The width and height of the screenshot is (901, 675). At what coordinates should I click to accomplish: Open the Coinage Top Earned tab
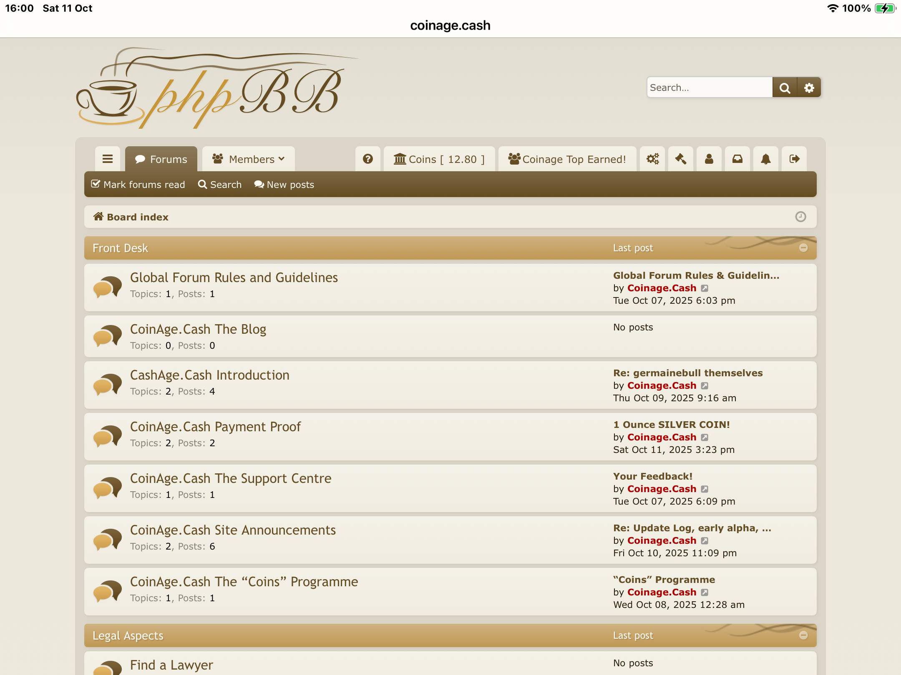click(x=567, y=159)
